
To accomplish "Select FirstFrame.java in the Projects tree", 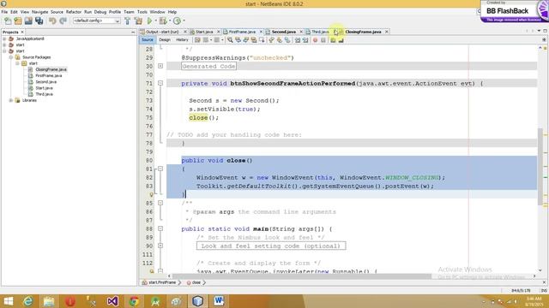I will pyautogui.click(x=49, y=76).
